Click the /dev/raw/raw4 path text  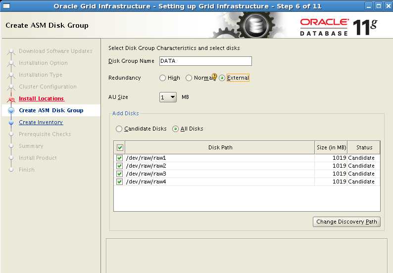pyautogui.click(x=146, y=182)
